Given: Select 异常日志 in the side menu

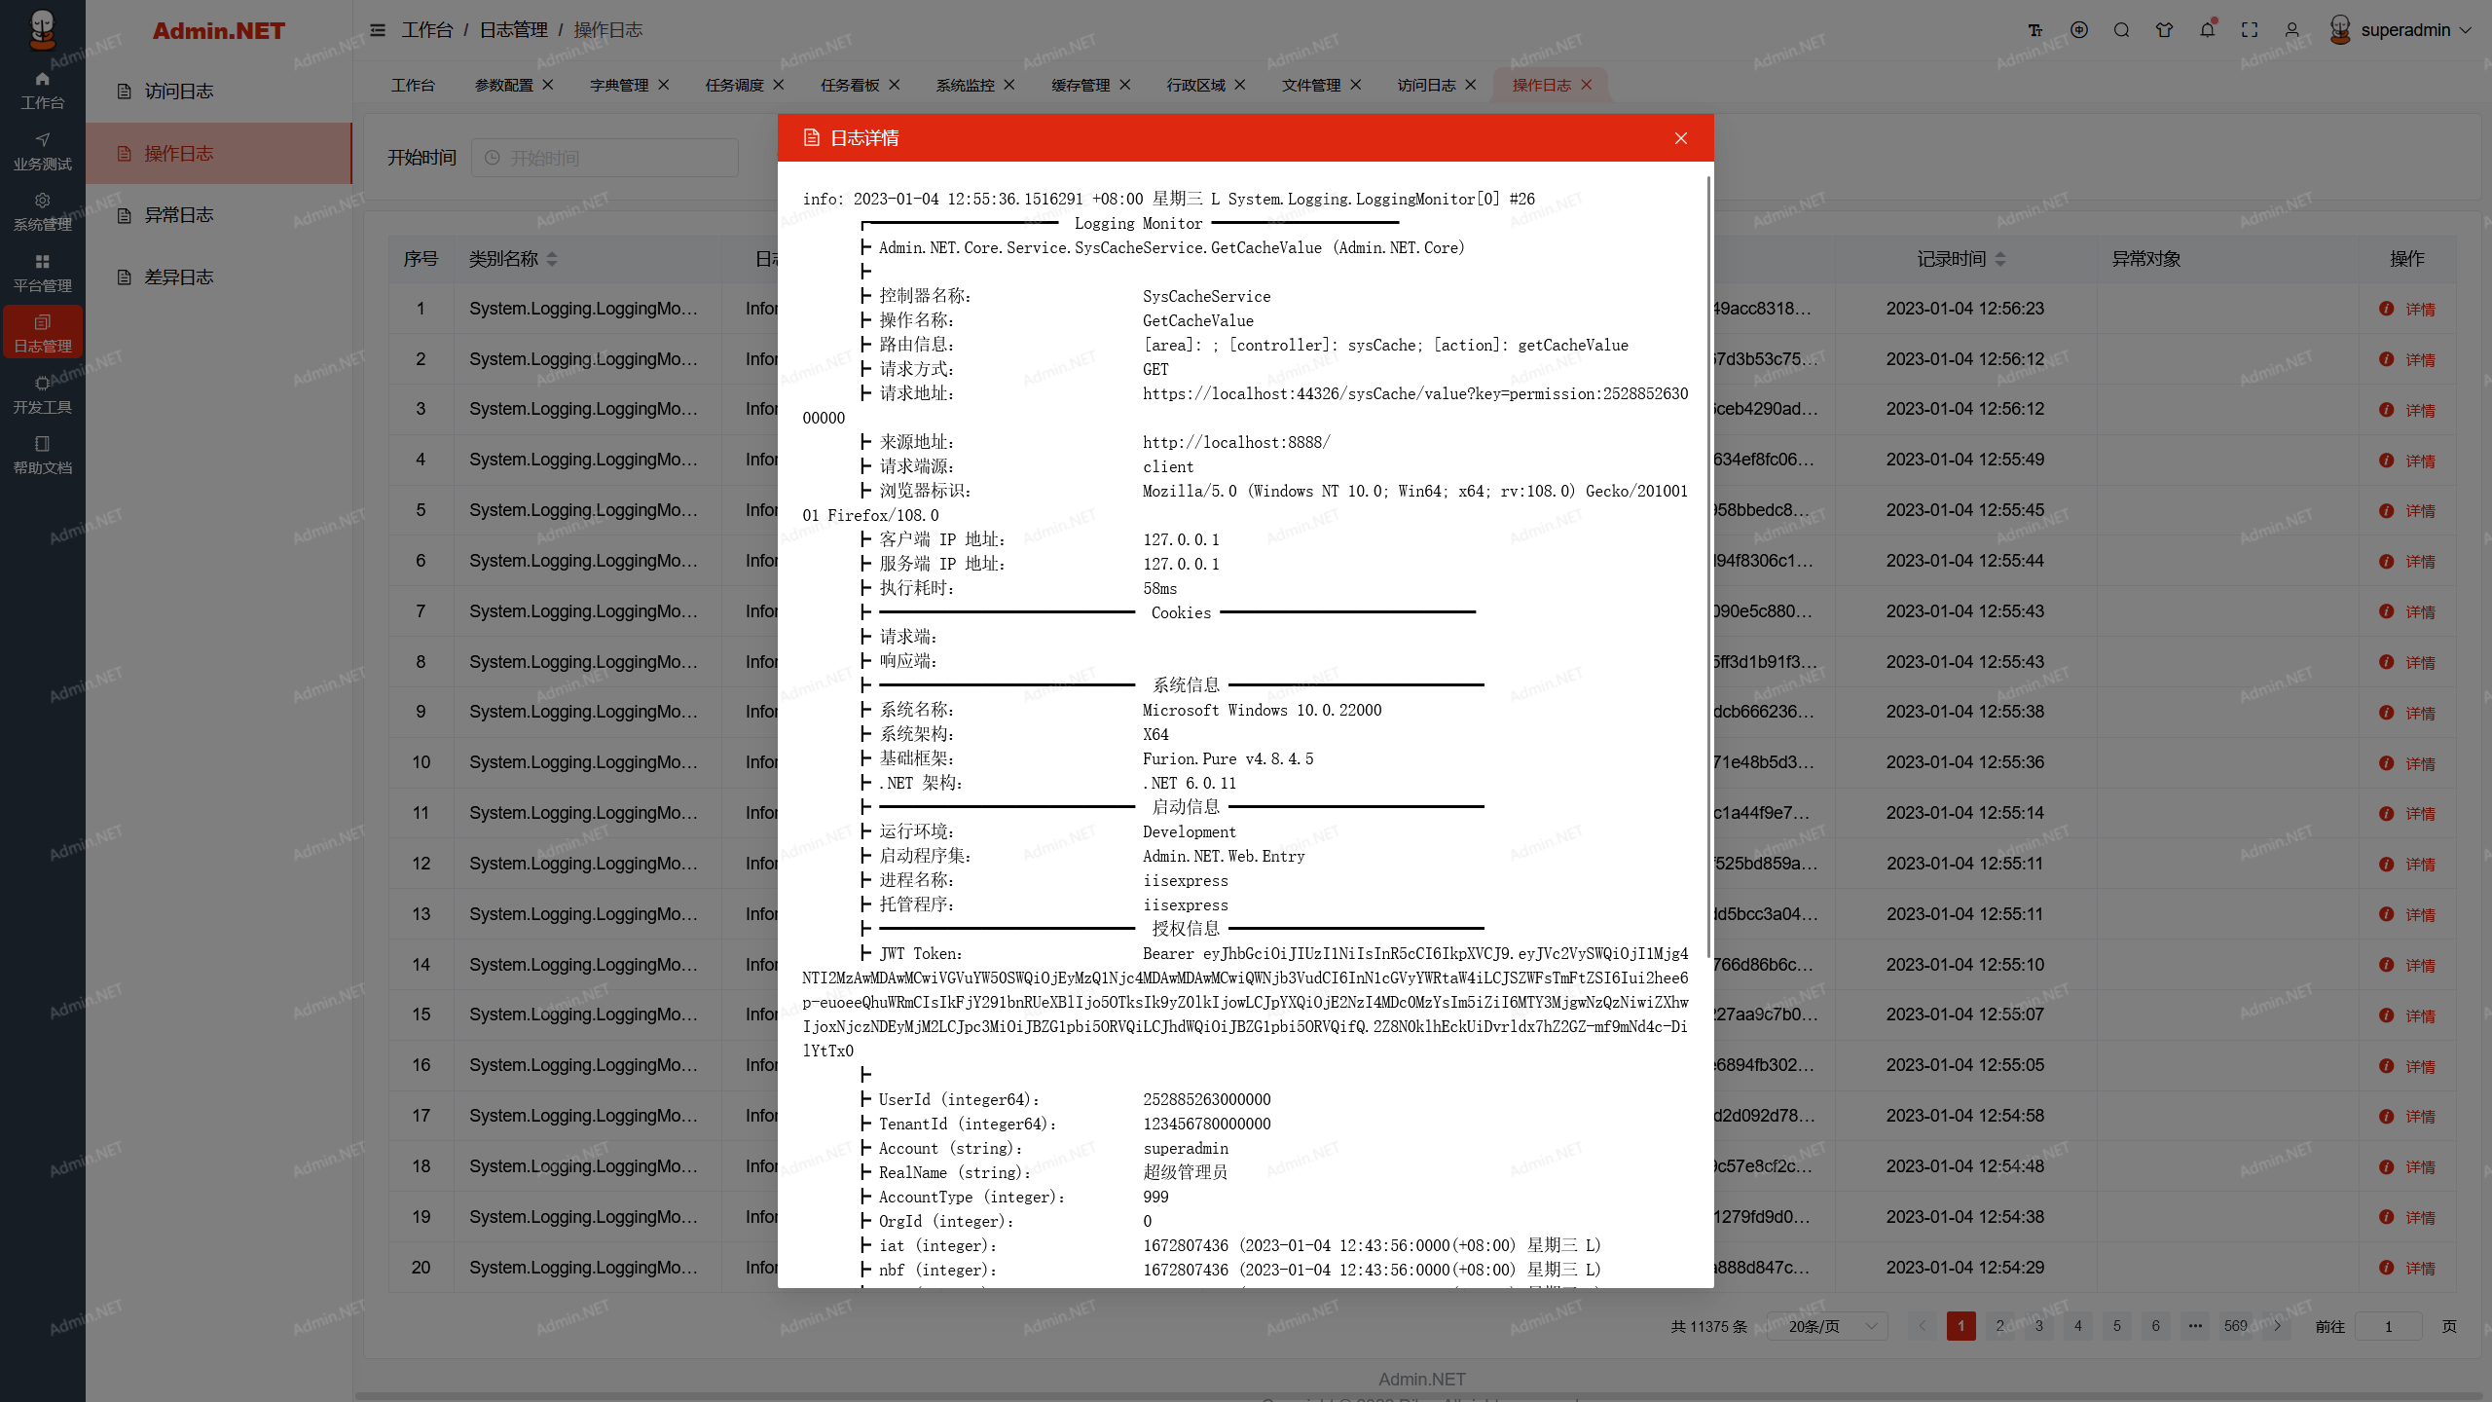Looking at the screenshot, I should click(x=178, y=215).
